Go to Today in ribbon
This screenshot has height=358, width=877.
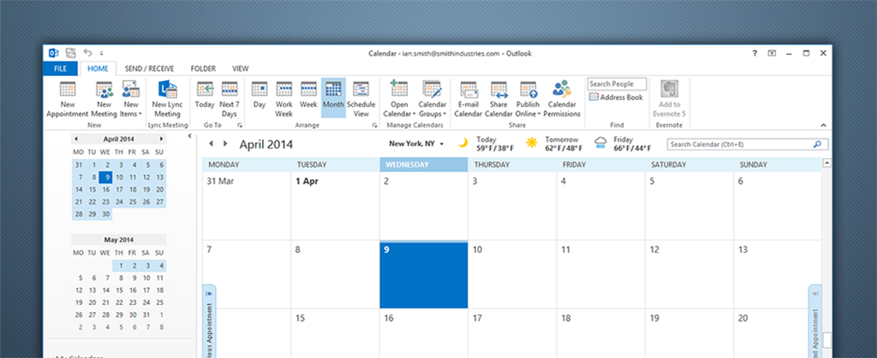205,95
